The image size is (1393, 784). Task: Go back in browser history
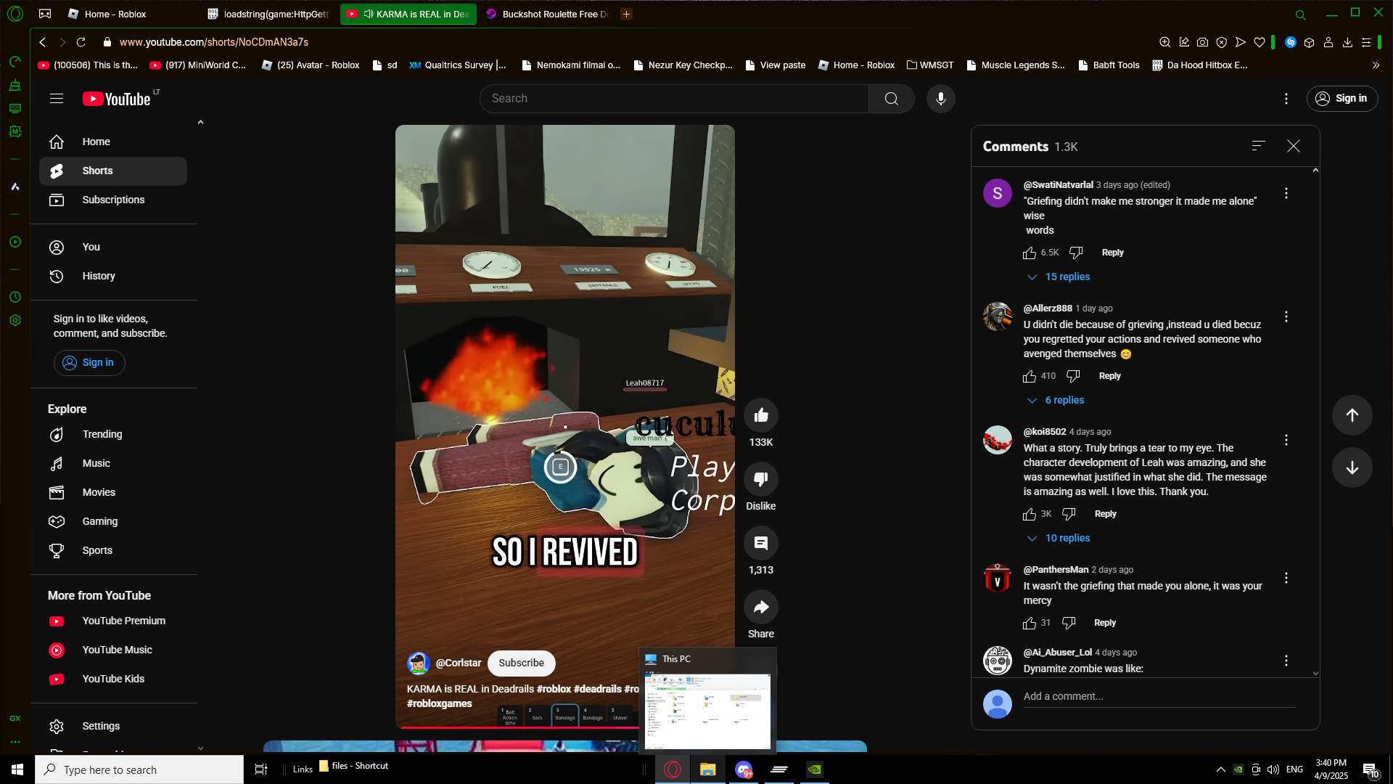[43, 42]
